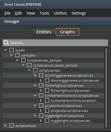This screenshot has width=111, height=132.
Task: Check the parent flickerlight.scriptcanvas checkbox
Action: 41,85
